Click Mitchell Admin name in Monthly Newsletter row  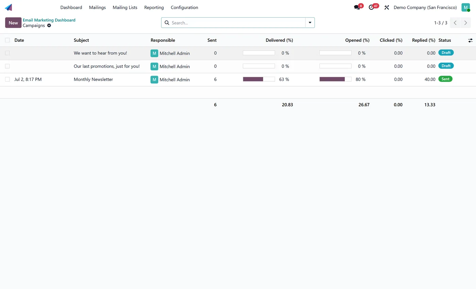[x=175, y=79]
